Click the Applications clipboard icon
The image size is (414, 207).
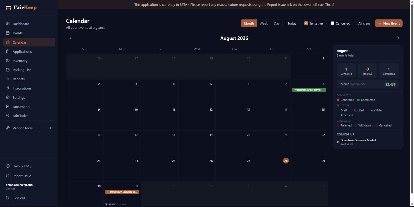(8, 51)
